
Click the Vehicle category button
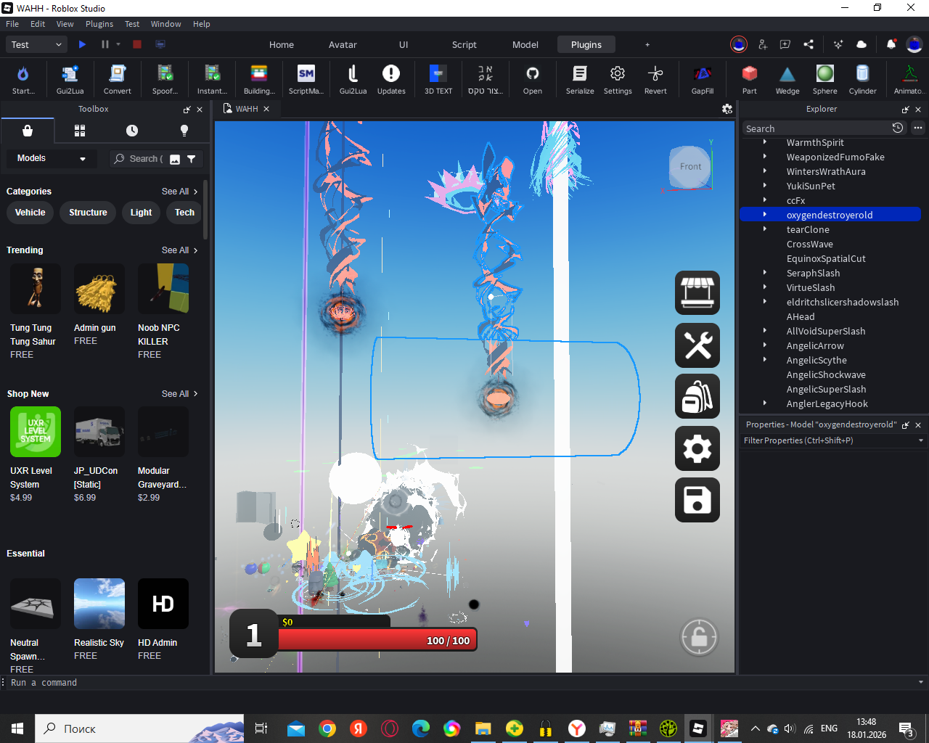[30, 213]
